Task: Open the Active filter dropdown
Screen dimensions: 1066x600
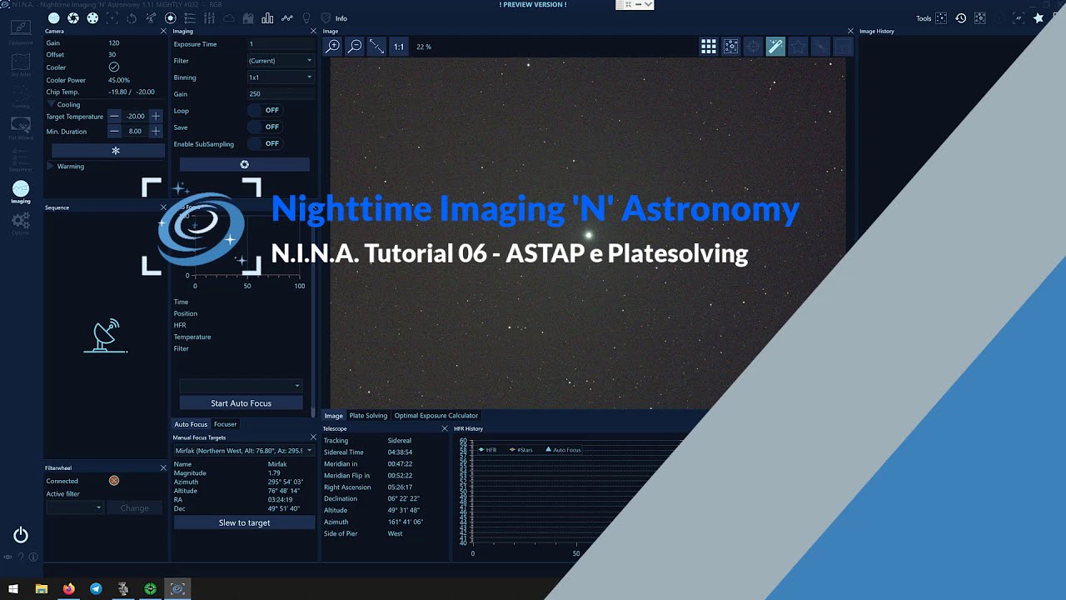Action: click(x=75, y=507)
